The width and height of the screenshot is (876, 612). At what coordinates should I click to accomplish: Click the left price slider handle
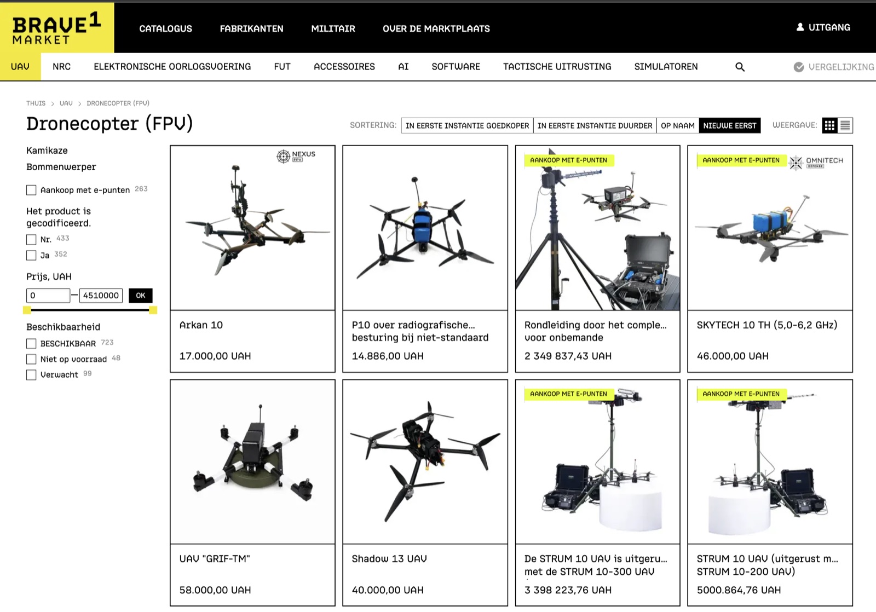(27, 310)
